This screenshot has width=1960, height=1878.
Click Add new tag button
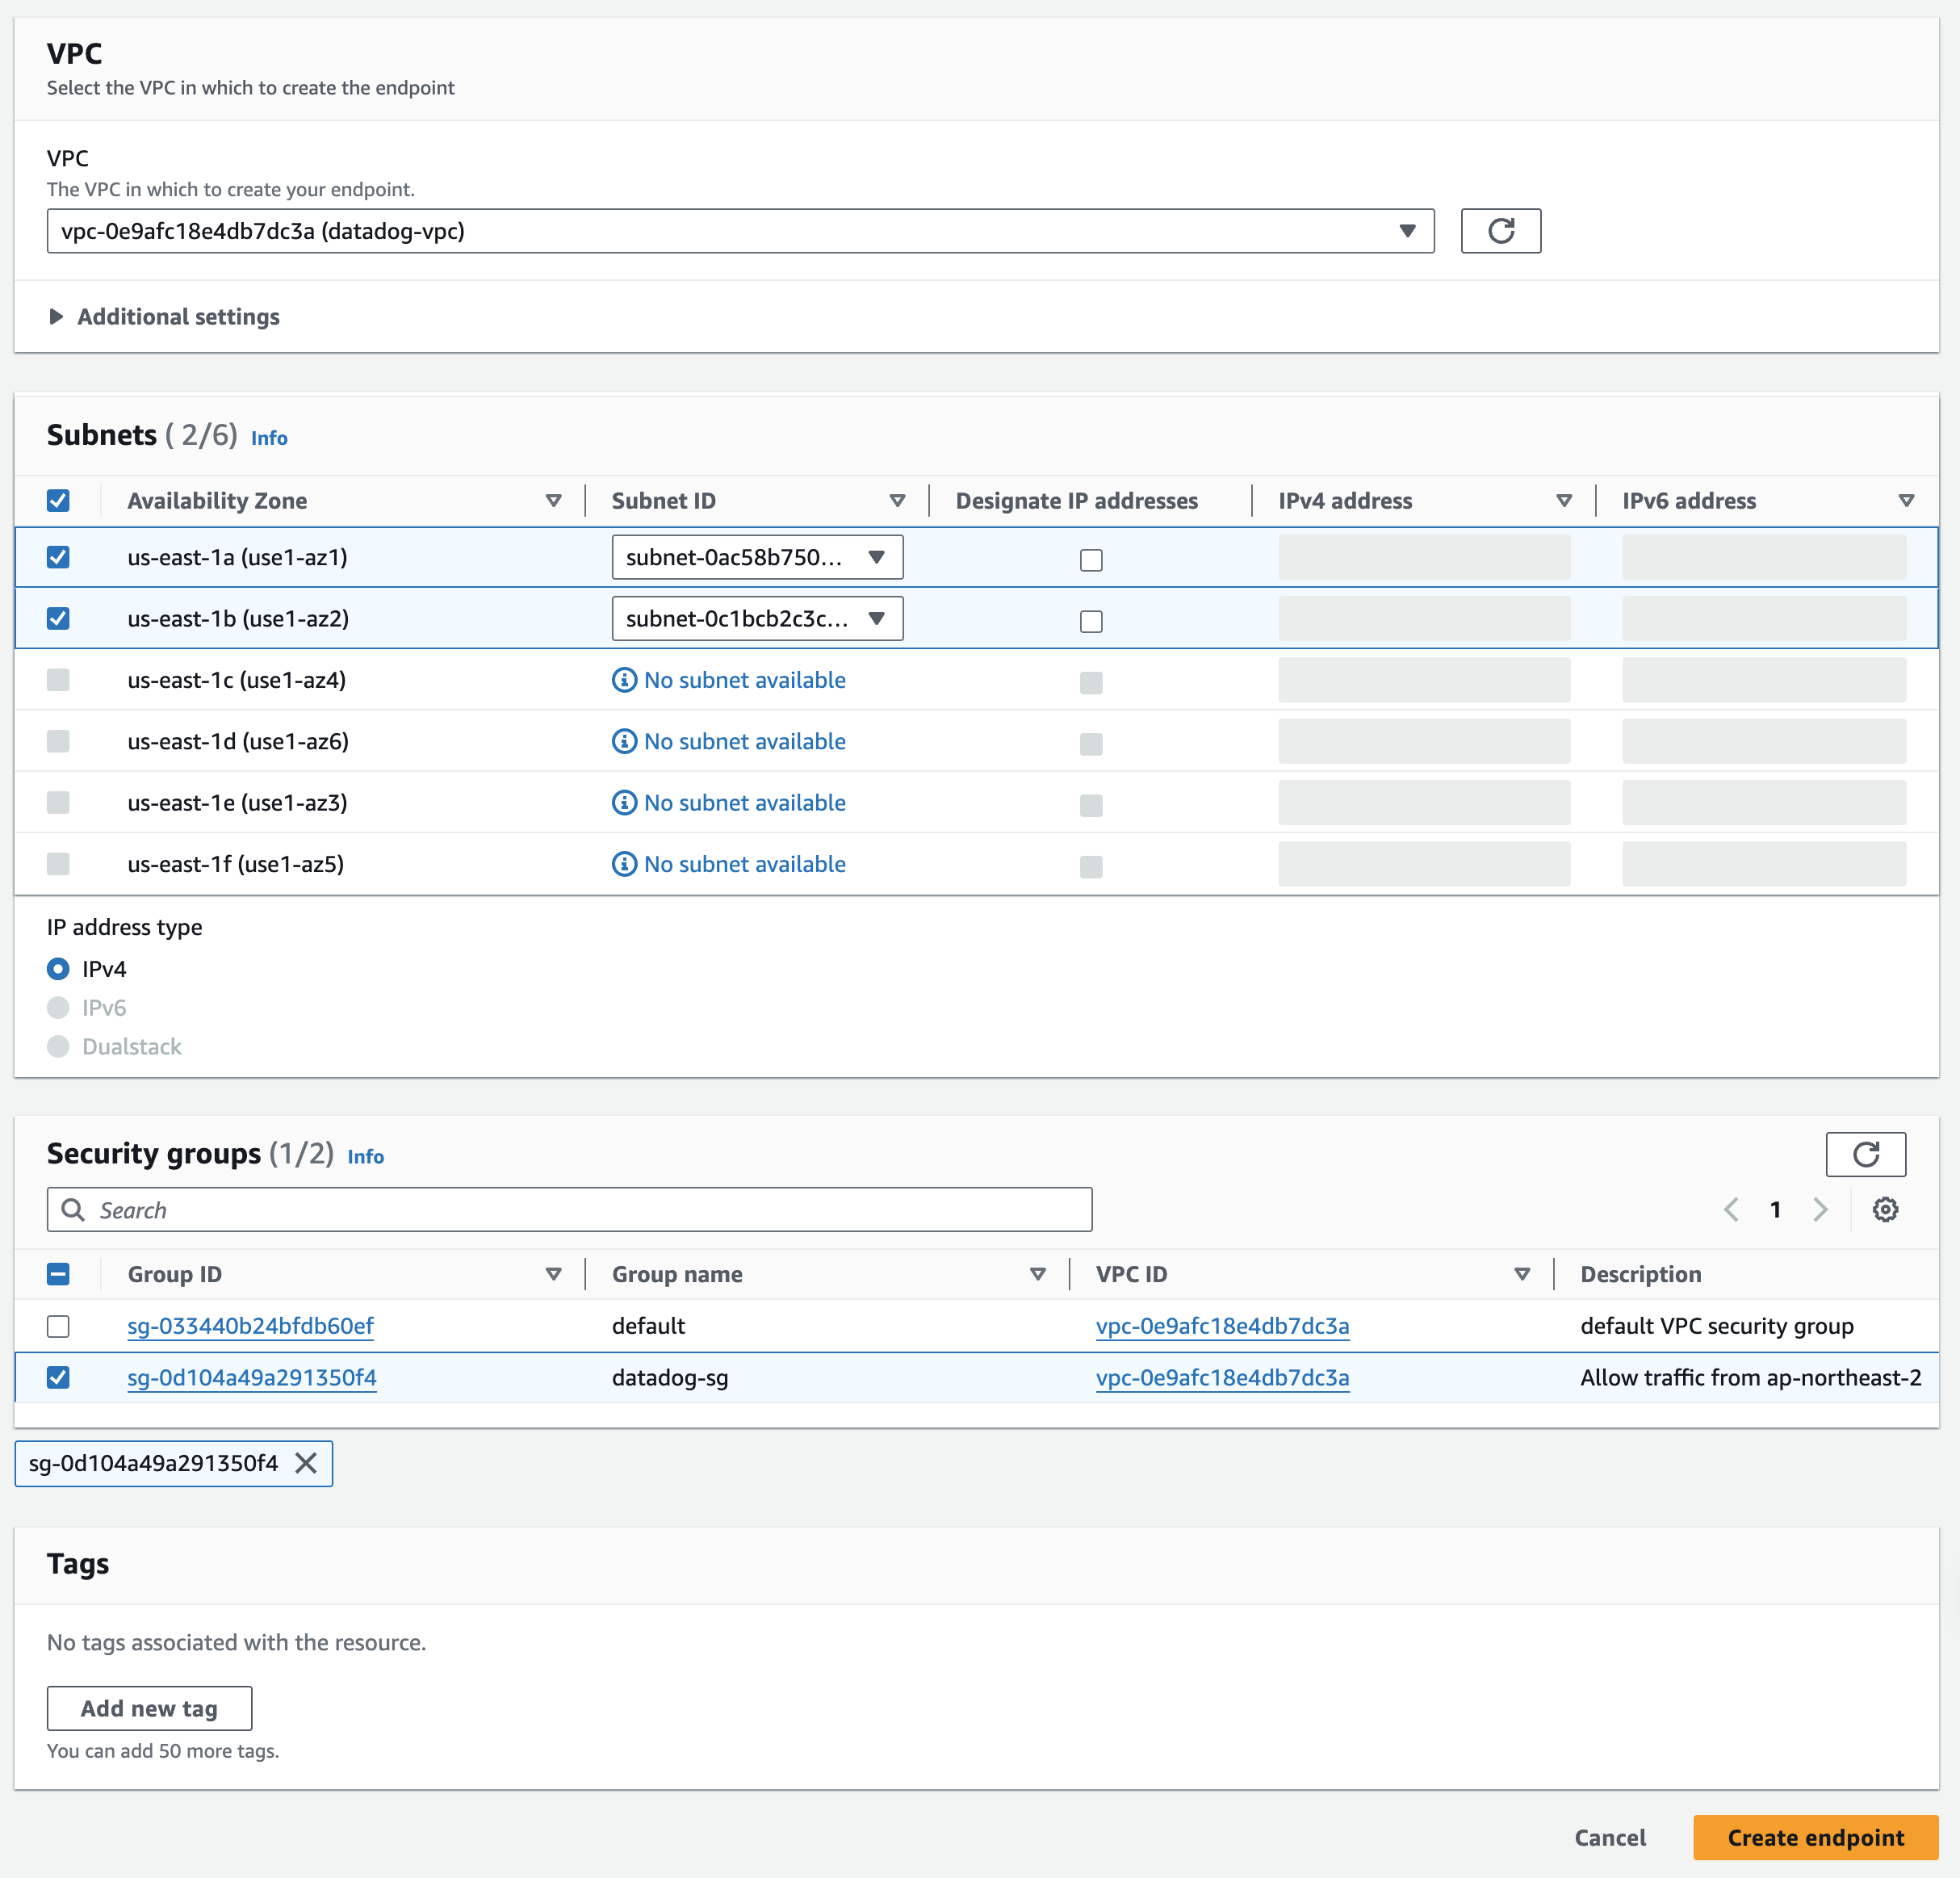point(149,1708)
